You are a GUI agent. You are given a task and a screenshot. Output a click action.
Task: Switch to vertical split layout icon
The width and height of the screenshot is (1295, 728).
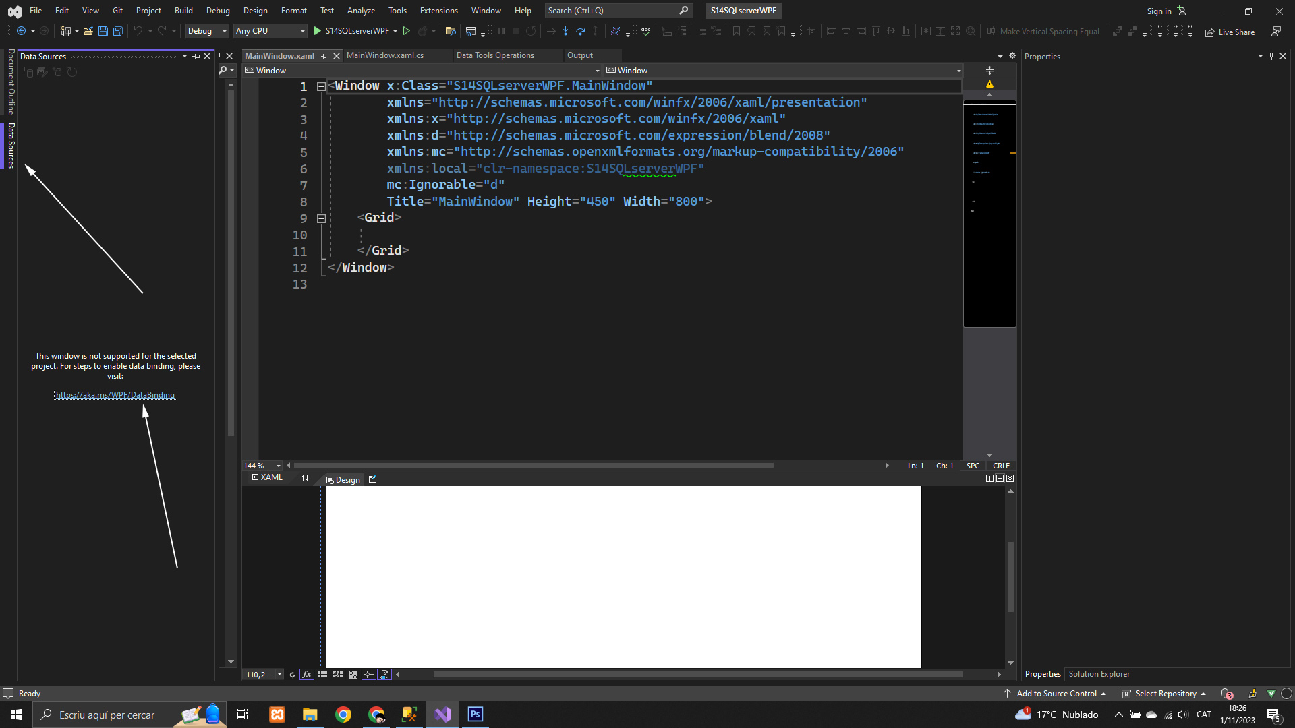click(989, 478)
